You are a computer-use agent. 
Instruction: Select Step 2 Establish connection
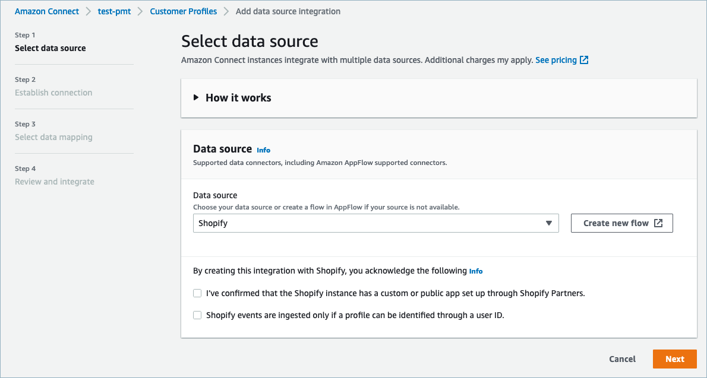(x=53, y=93)
